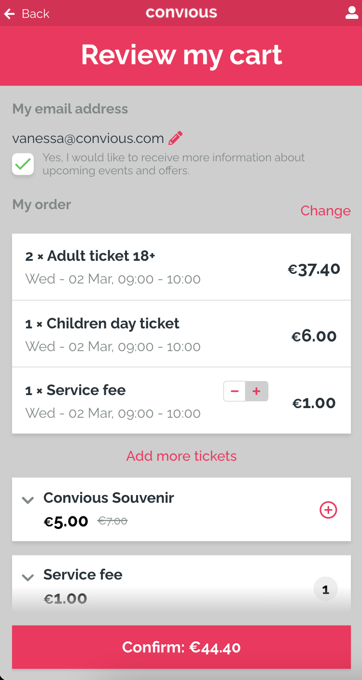Click the pencil icon to edit email
Image resolution: width=362 pixels, height=680 pixels.
click(176, 138)
